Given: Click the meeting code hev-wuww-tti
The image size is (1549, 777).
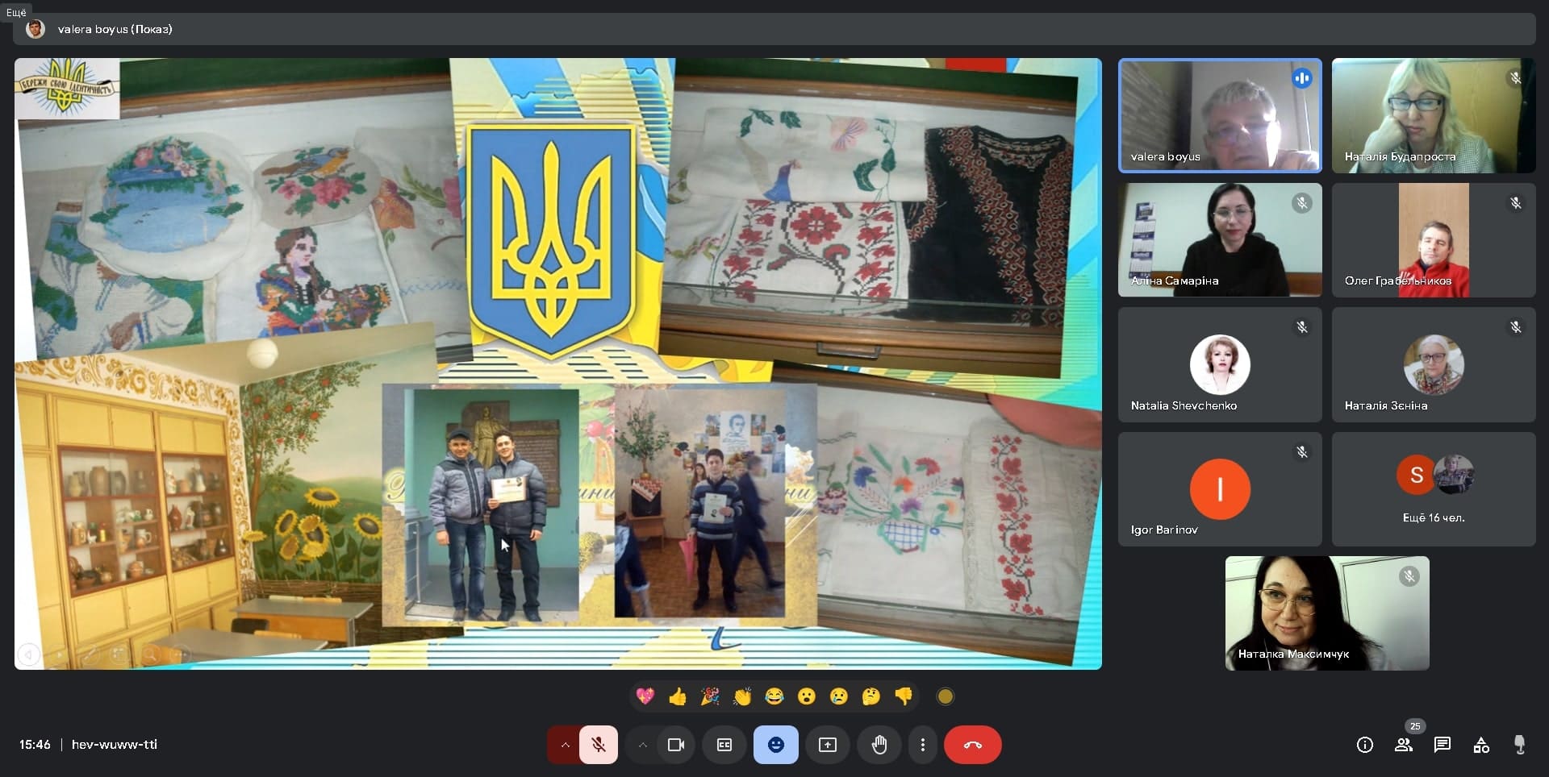Looking at the screenshot, I should pos(115,745).
